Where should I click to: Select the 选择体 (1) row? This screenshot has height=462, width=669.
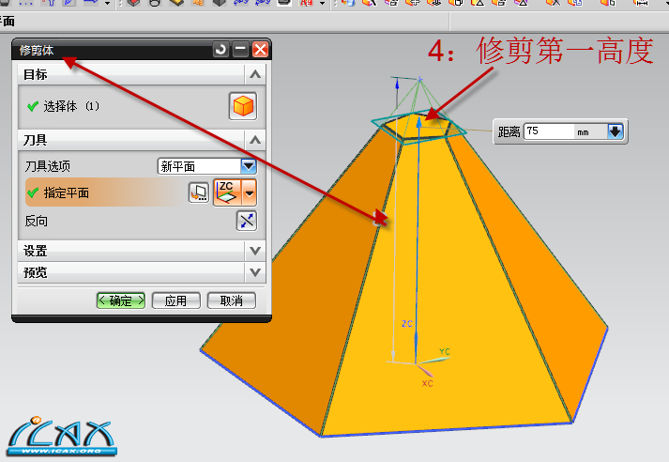(141, 106)
